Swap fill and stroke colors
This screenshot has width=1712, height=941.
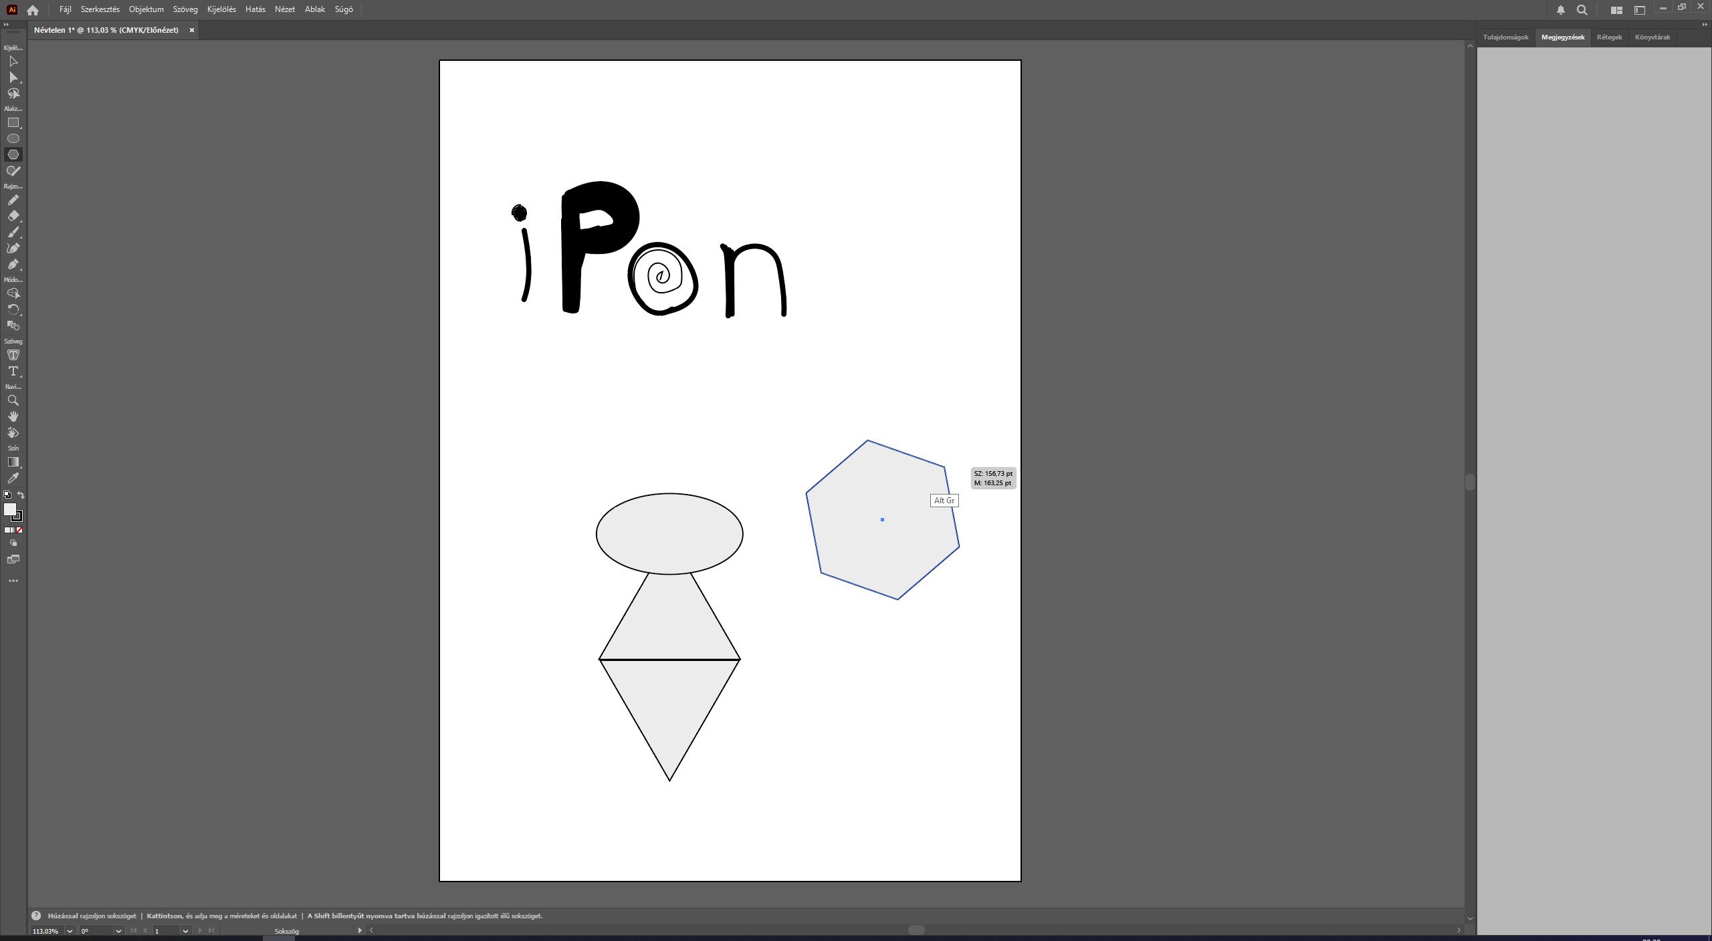(21, 495)
